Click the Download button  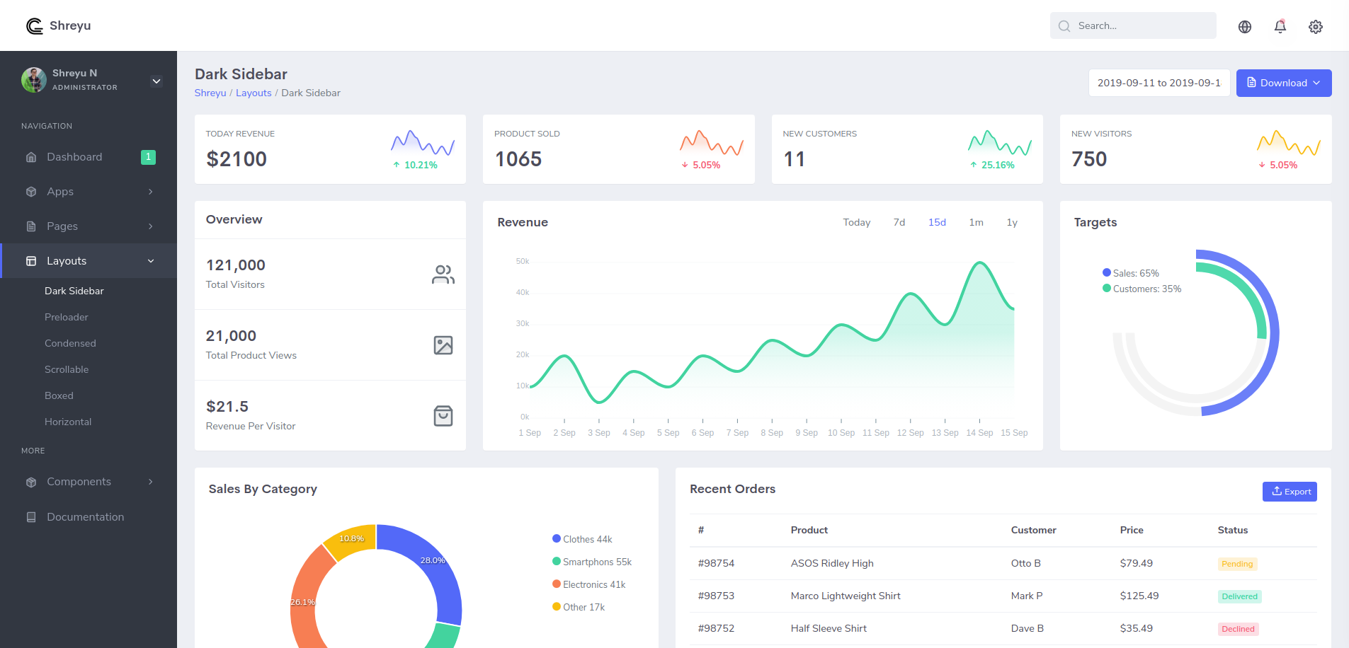(x=1284, y=83)
